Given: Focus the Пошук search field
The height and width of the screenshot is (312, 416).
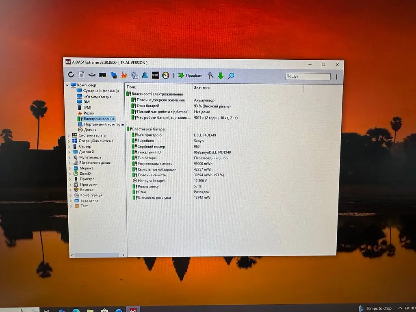Looking at the screenshot, I should coord(308,76).
